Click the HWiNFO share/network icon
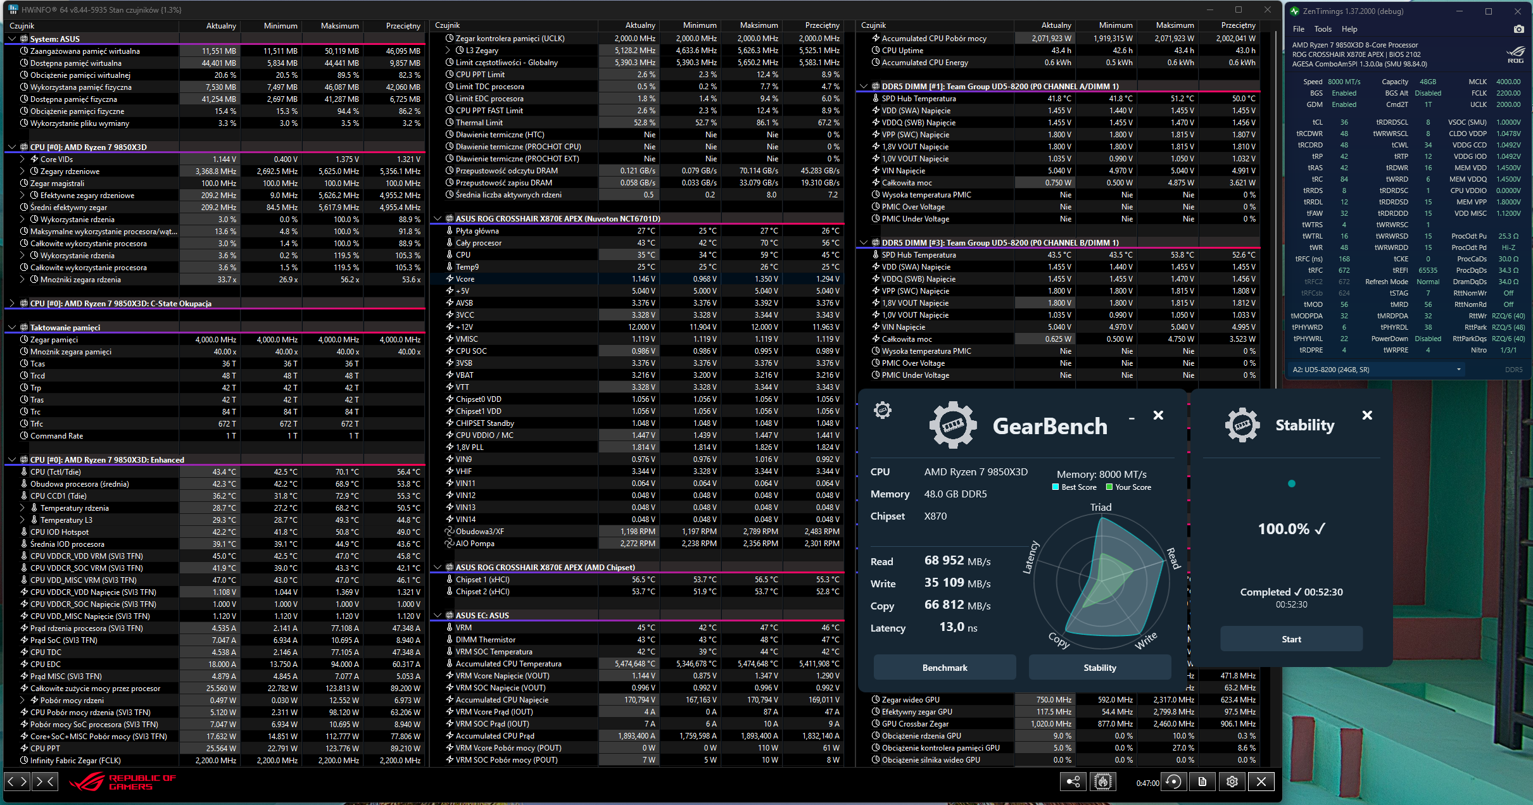The height and width of the screenshot is (805, 1533). point(1073,782)
